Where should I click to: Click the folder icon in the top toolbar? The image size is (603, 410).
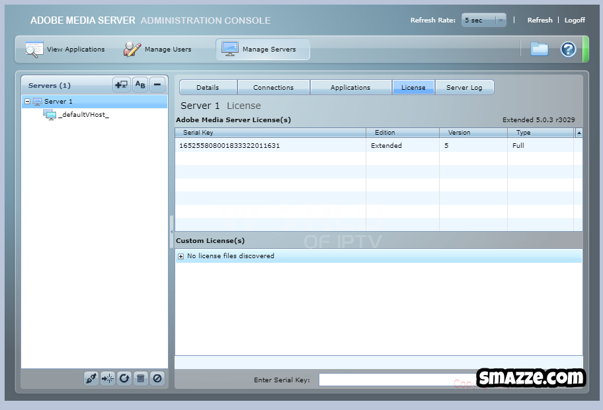click(x=539, y=49)
